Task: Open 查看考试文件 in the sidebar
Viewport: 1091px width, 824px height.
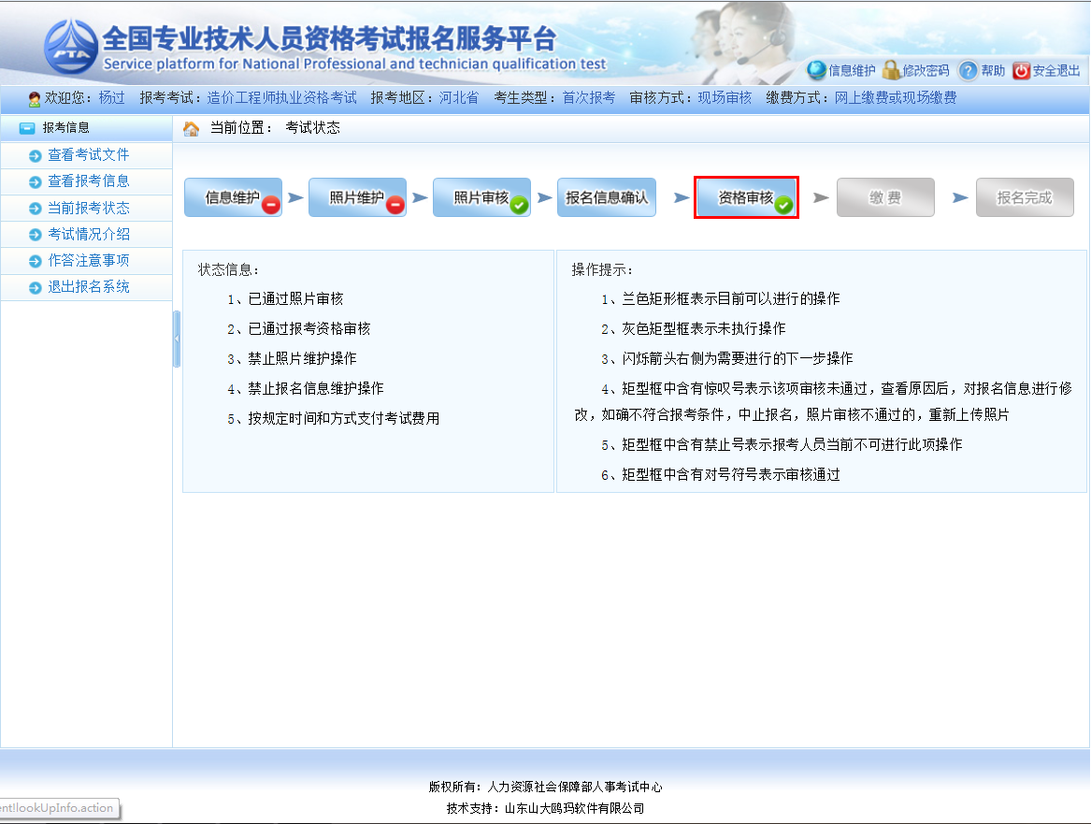Action: coord(88,155)
